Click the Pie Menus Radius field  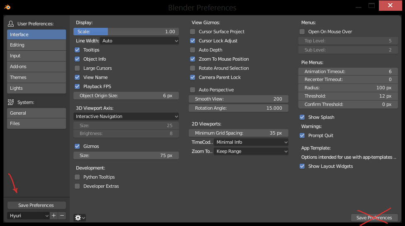click(348, 88)
